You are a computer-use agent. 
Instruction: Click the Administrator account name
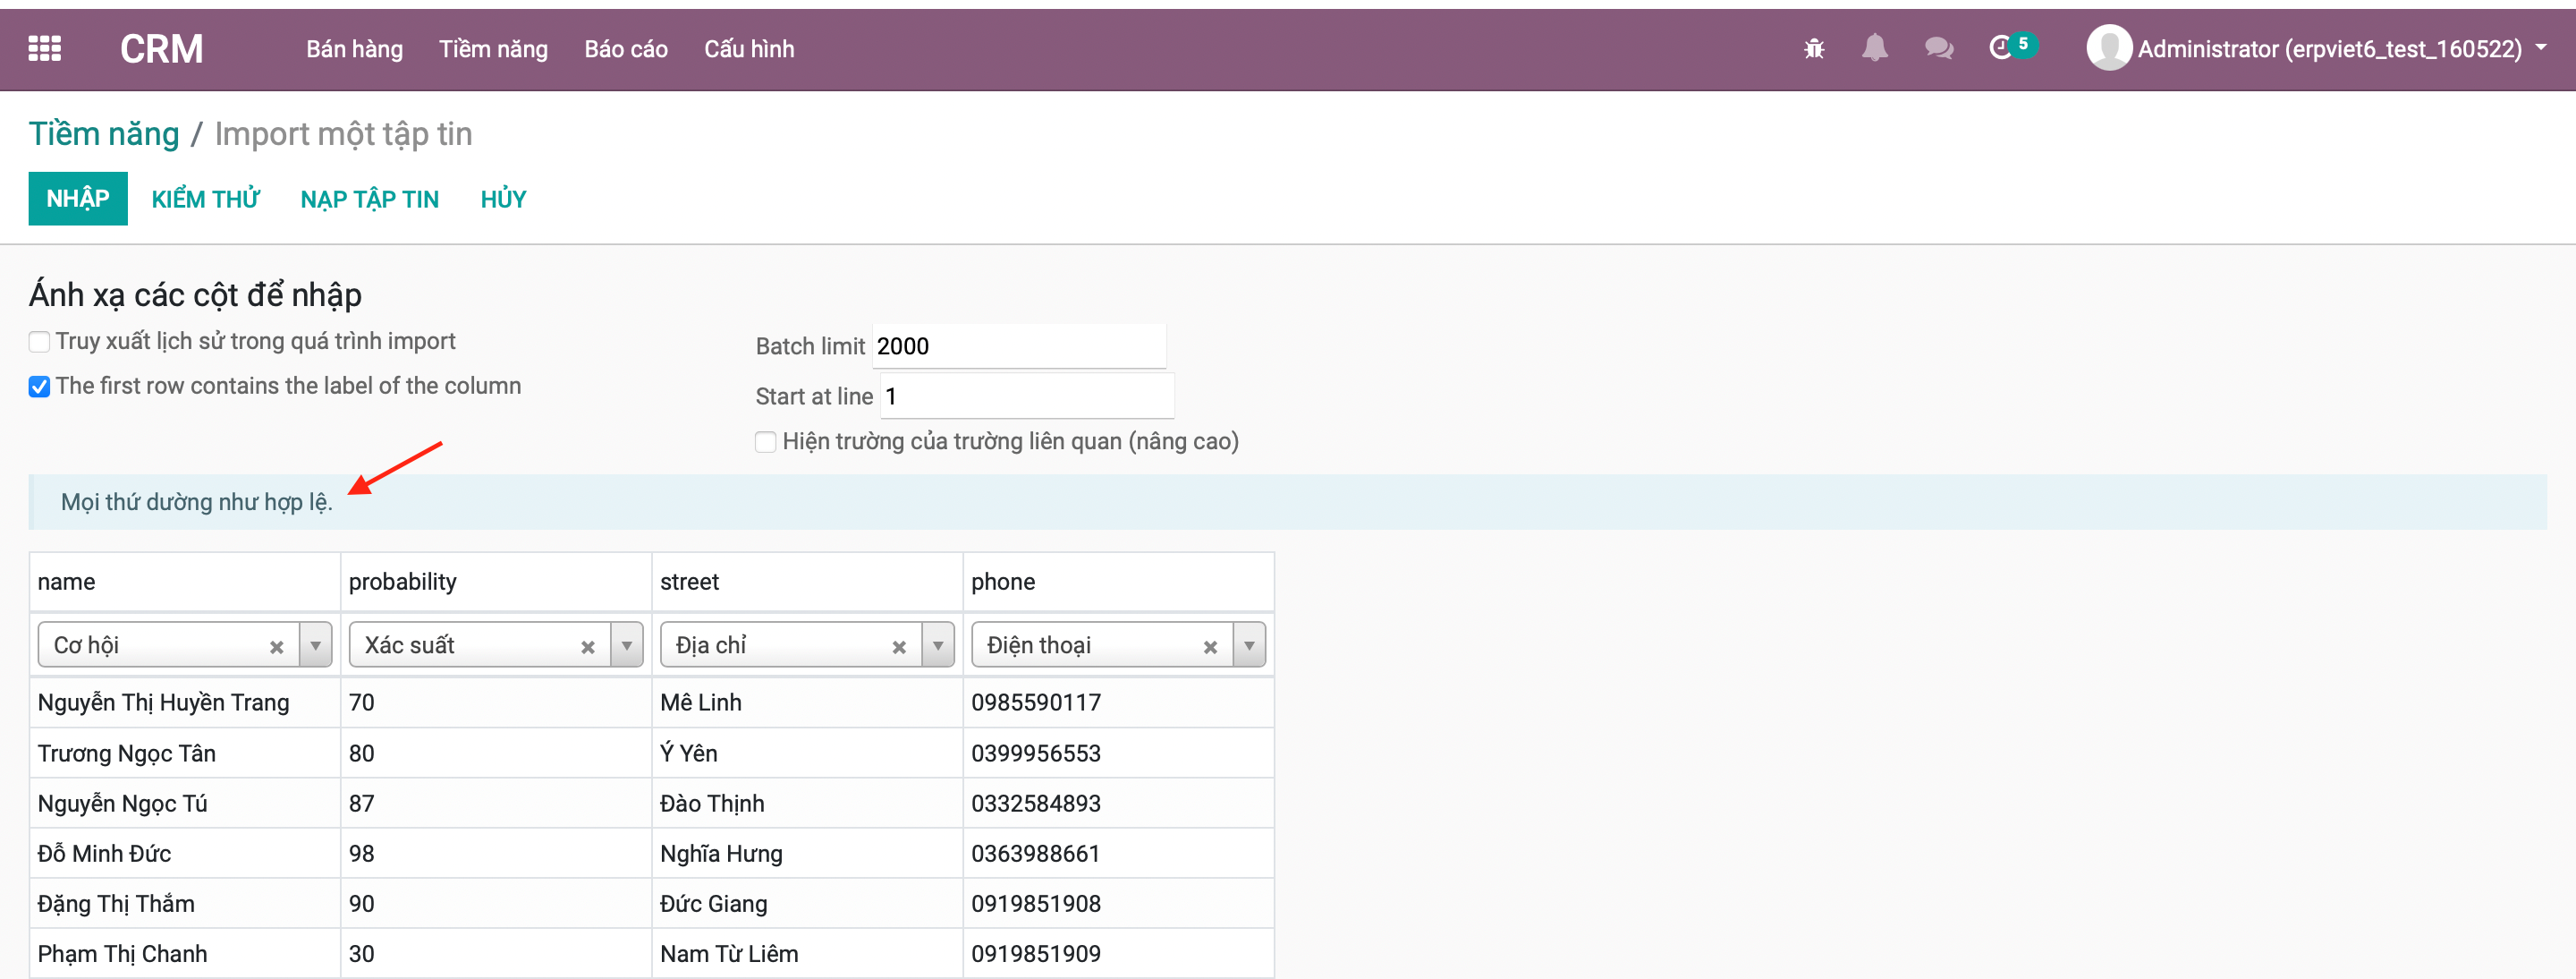coord(2330,49)
